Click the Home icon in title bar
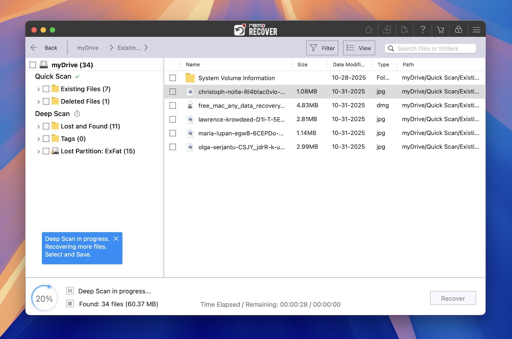The width and height of the screenshot is (512, 339). [x=369, y=30]
